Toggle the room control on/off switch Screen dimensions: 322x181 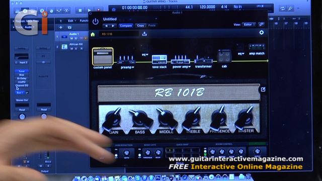pos(205,152)
